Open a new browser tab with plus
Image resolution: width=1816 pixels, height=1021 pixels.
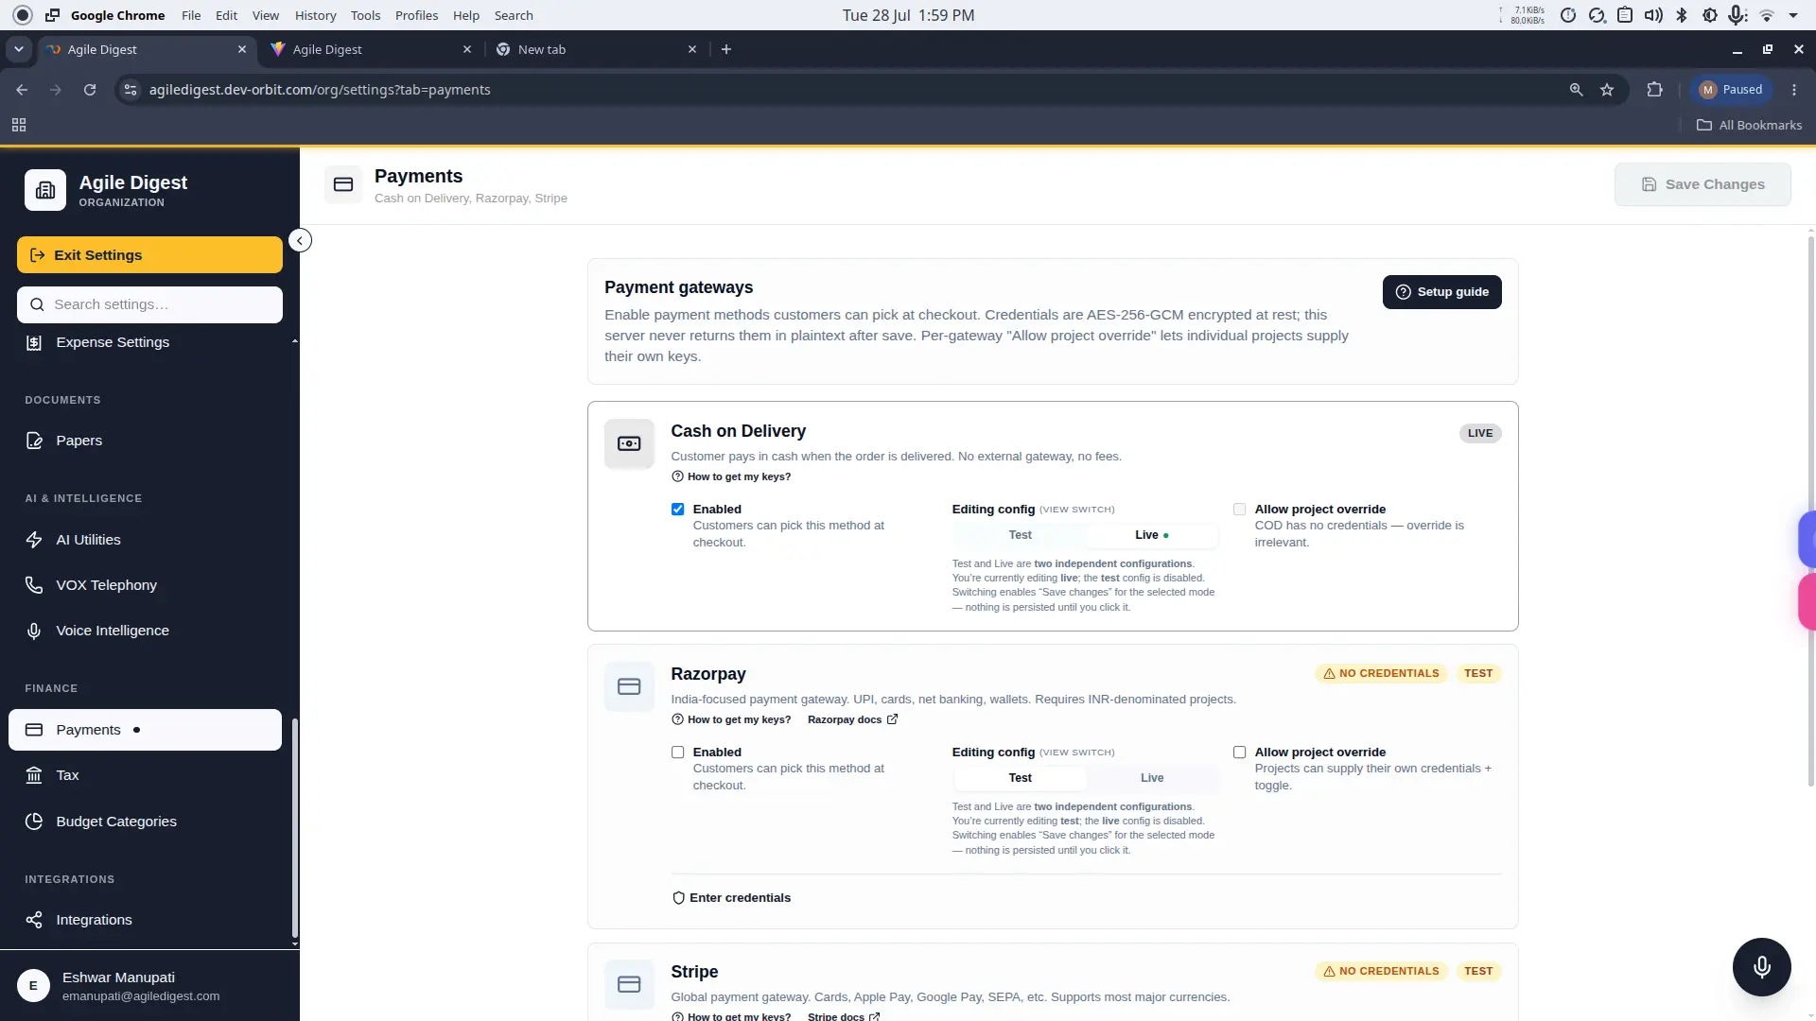click(726, 49)
